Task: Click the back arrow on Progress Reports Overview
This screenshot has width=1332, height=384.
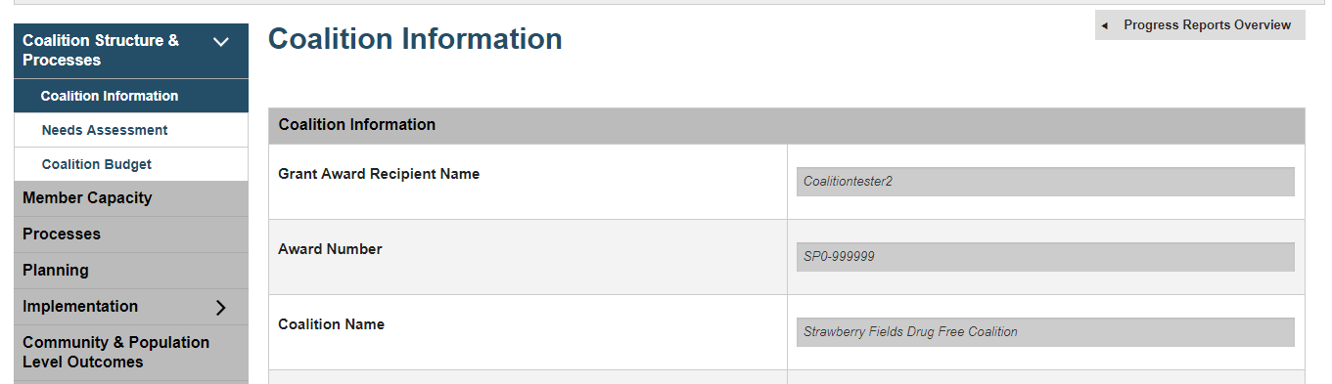Action: tap(1105, 25)
